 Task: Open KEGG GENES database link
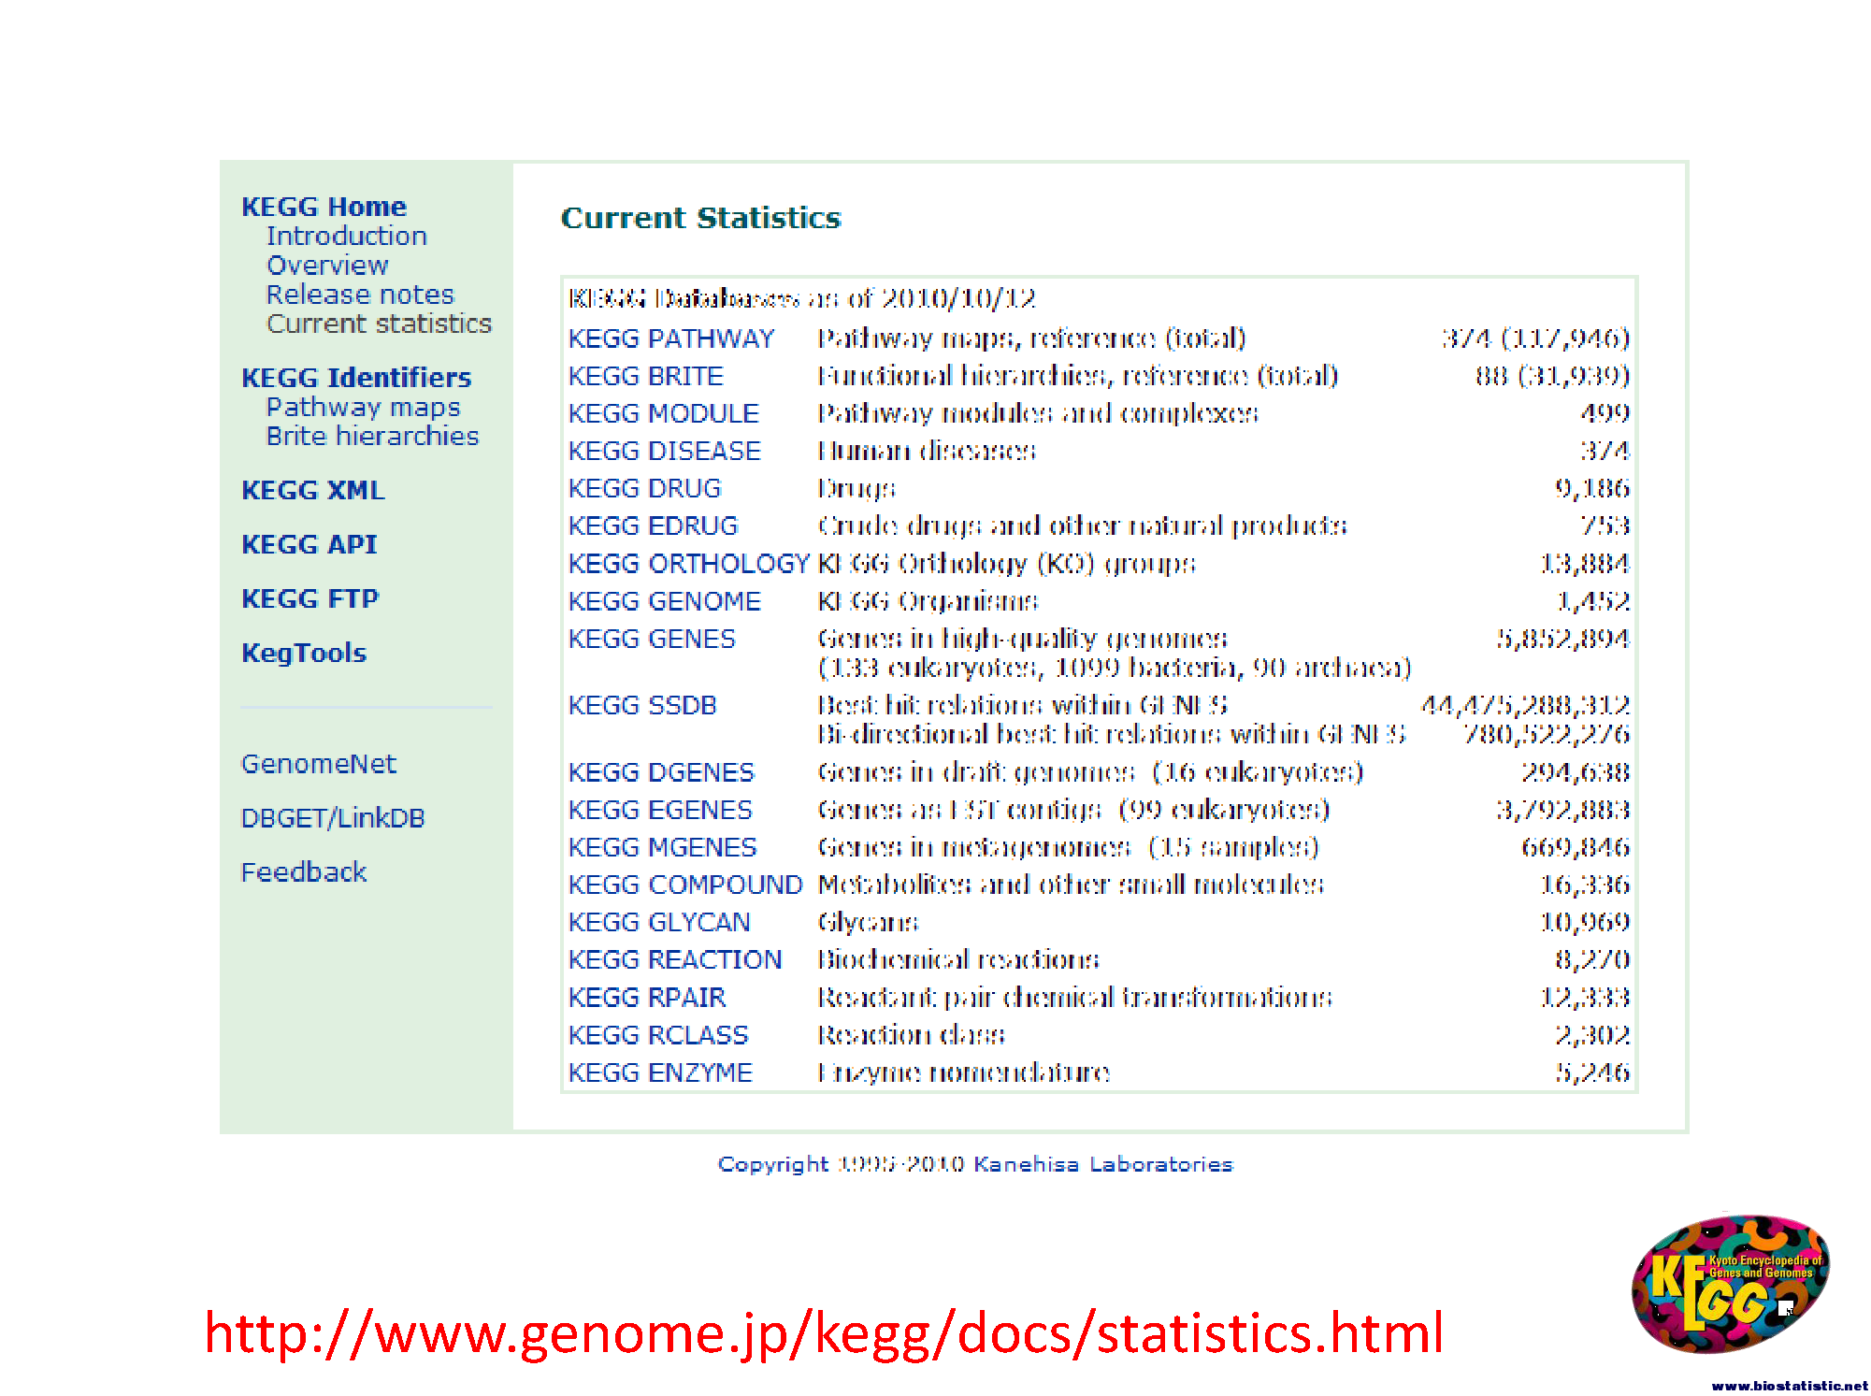point(653,639)
